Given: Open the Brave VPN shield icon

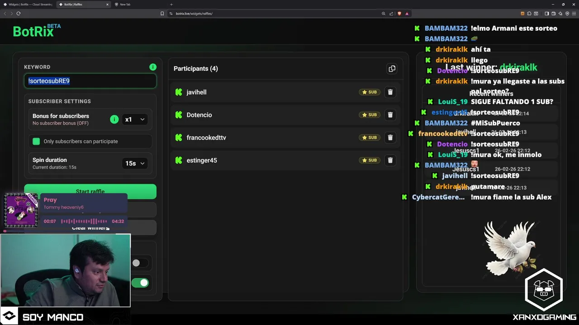Looking at the screenshot, I should 567,14.
